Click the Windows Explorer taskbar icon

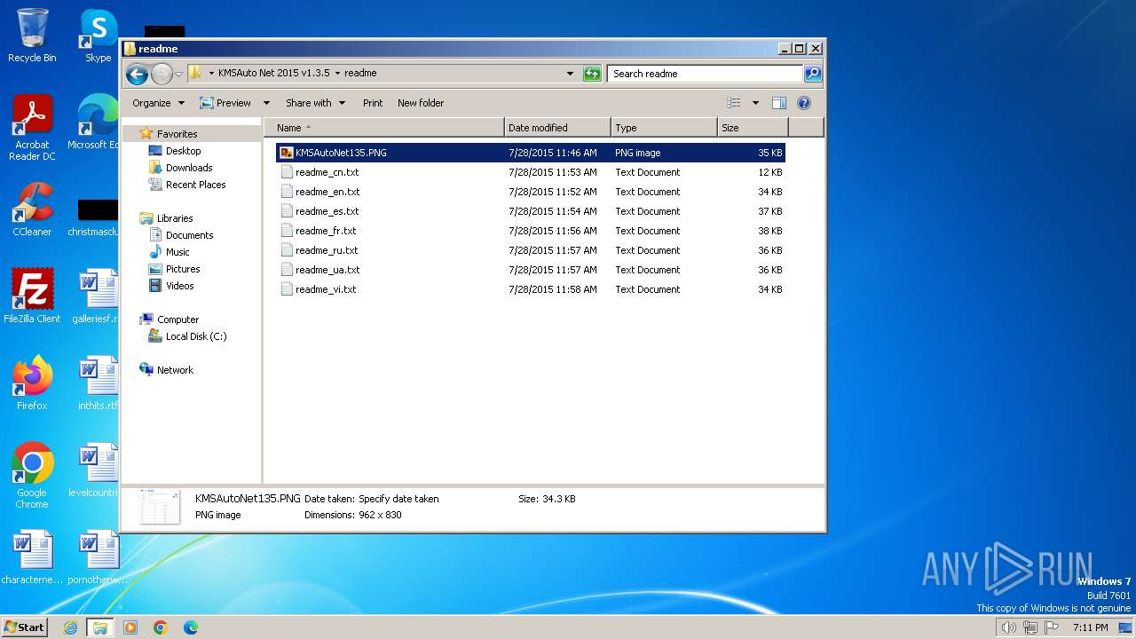point(100,627)
